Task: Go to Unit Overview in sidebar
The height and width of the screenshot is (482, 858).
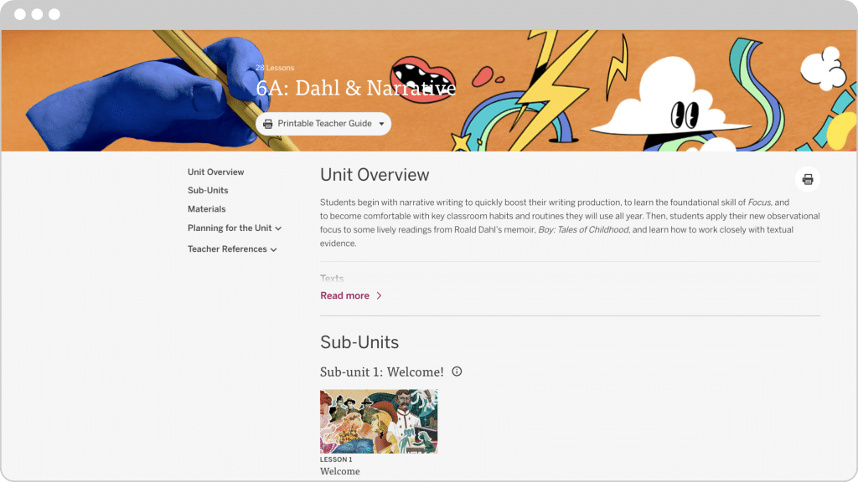Action: click(x=215, y=172)
